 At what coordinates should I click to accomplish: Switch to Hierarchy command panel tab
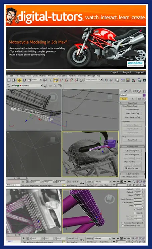[x=130, y=91]
